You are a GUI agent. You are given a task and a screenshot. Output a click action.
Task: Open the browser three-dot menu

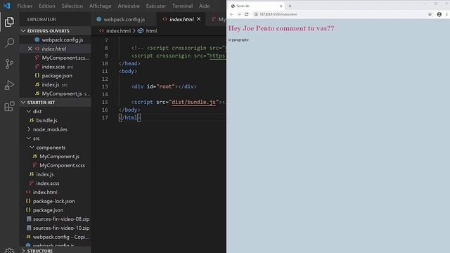tap(447, 14)
